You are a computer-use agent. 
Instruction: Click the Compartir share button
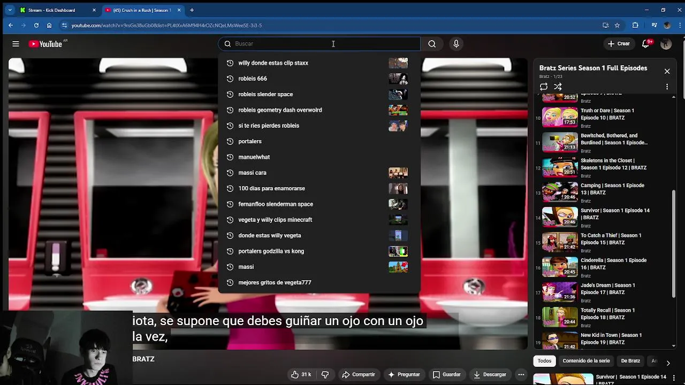[x=359, y=375]
